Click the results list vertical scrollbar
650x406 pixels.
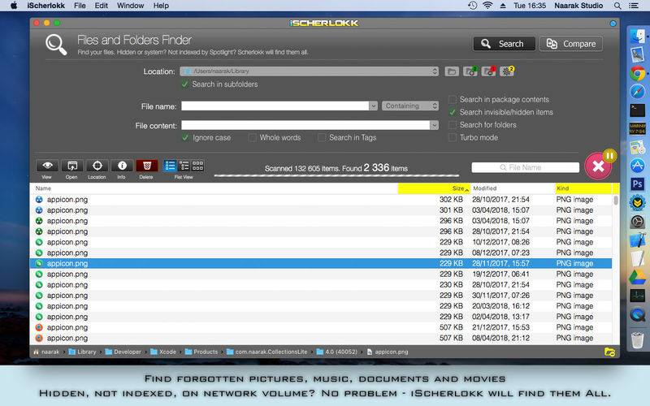click(x=616, y=201)
